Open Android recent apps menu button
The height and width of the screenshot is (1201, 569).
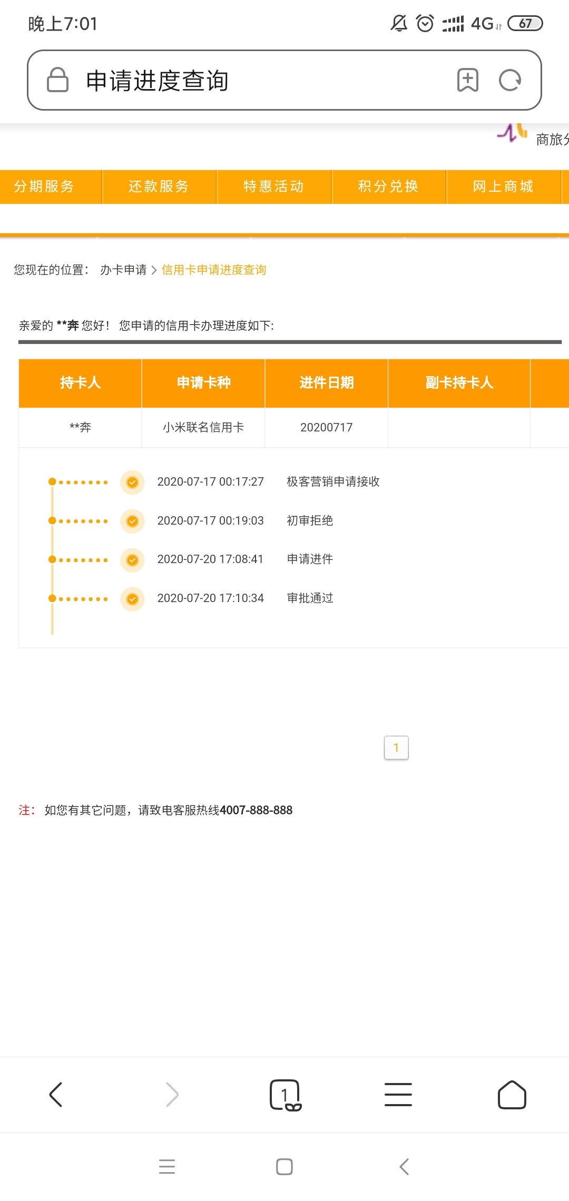point(167,1166)
